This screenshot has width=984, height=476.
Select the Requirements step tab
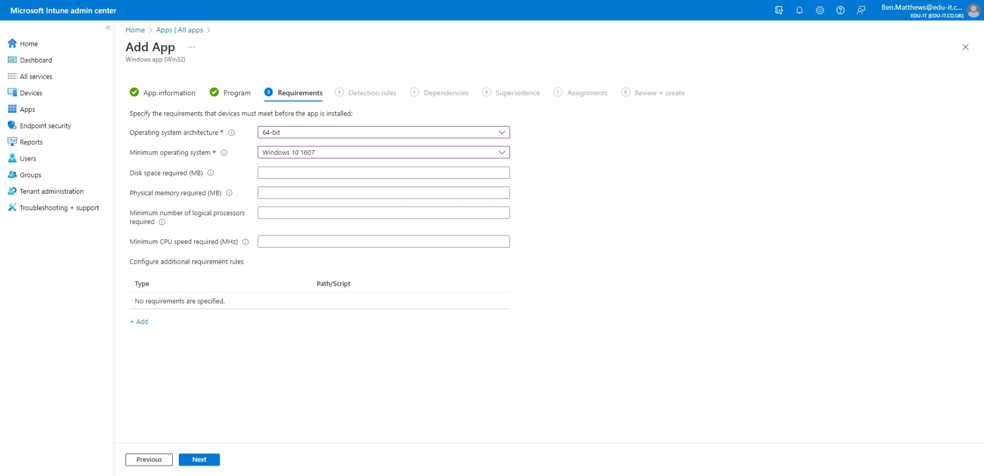(293, 92)
